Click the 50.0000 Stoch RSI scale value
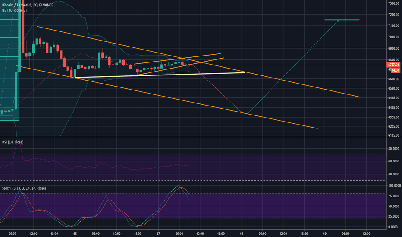The image size is (402, 237). coord(394,206)
